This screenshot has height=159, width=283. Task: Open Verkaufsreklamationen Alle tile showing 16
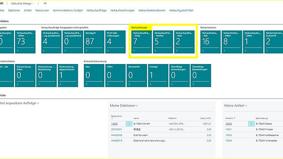[210, 42]
